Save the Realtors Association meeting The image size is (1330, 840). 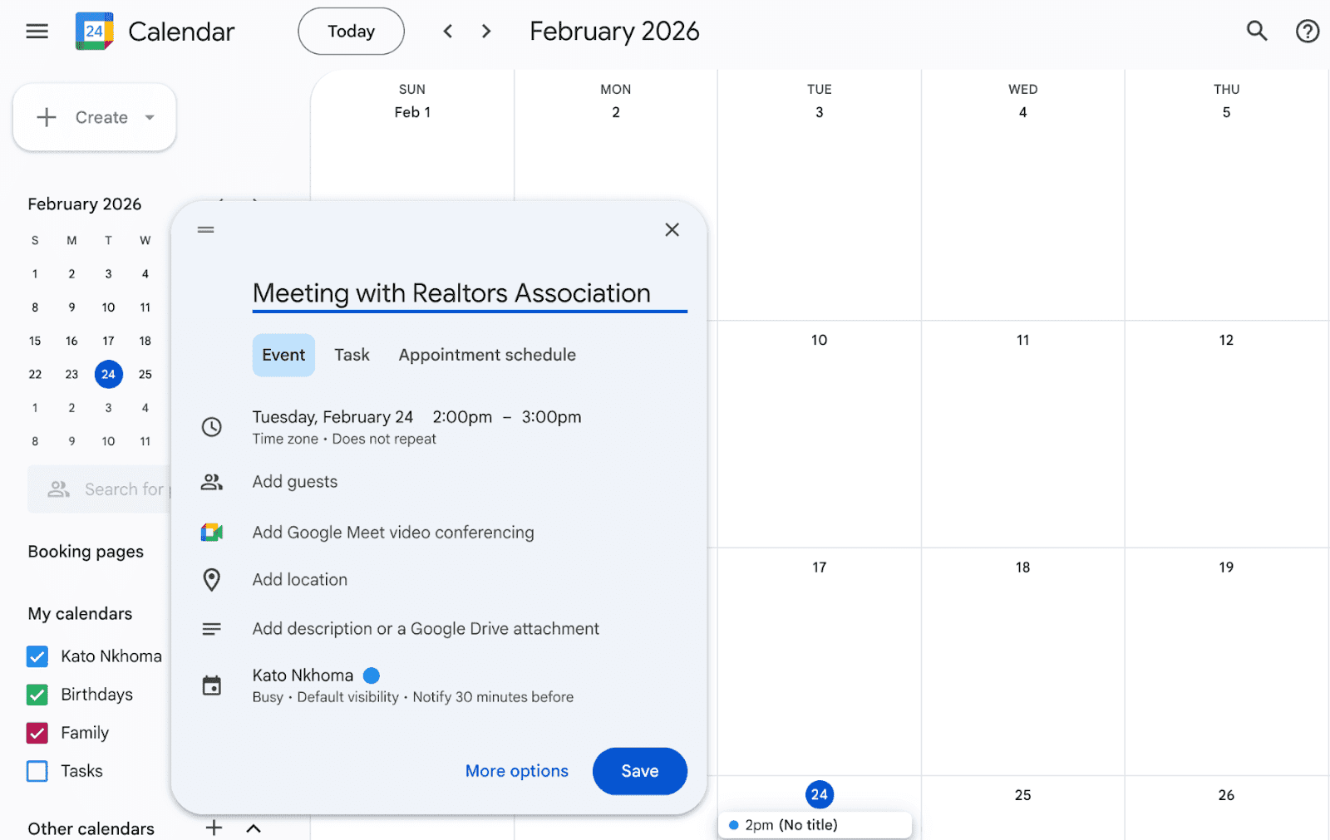click(639, 771)
